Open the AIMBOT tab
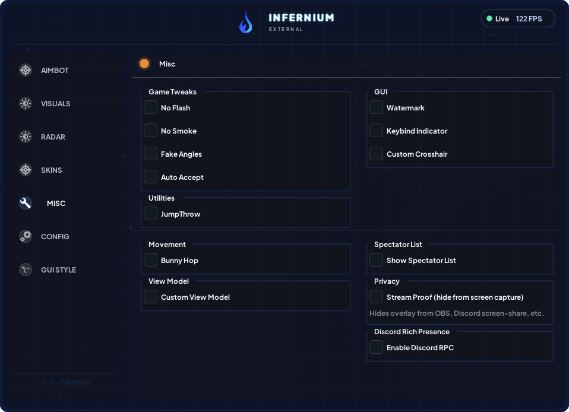The width and height of the screenshot is (569, 412). (x=55, y=71)
